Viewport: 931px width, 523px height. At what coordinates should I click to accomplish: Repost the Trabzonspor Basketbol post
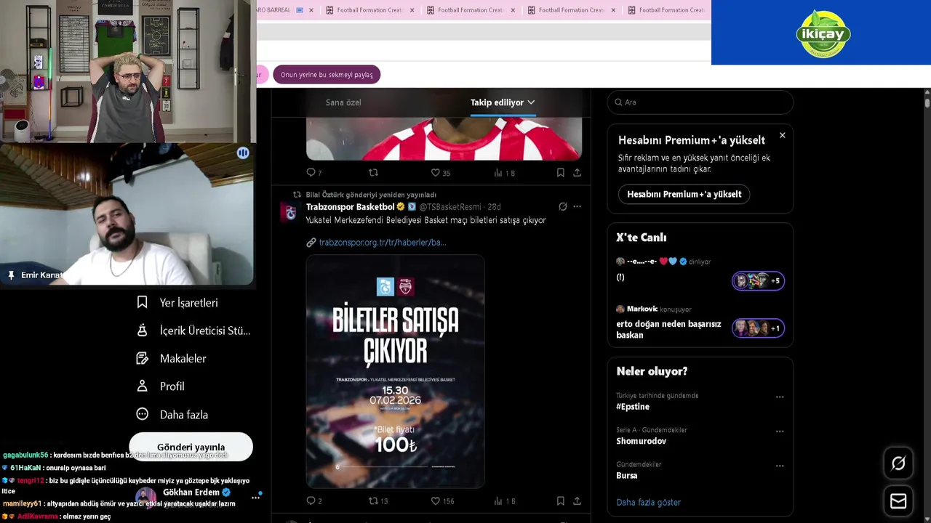point(373,500)
